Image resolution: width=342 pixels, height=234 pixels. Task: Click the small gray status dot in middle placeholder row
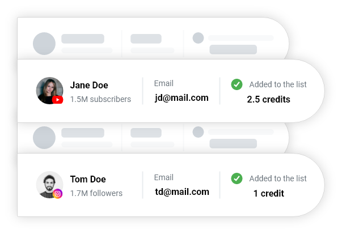[198, 132]
